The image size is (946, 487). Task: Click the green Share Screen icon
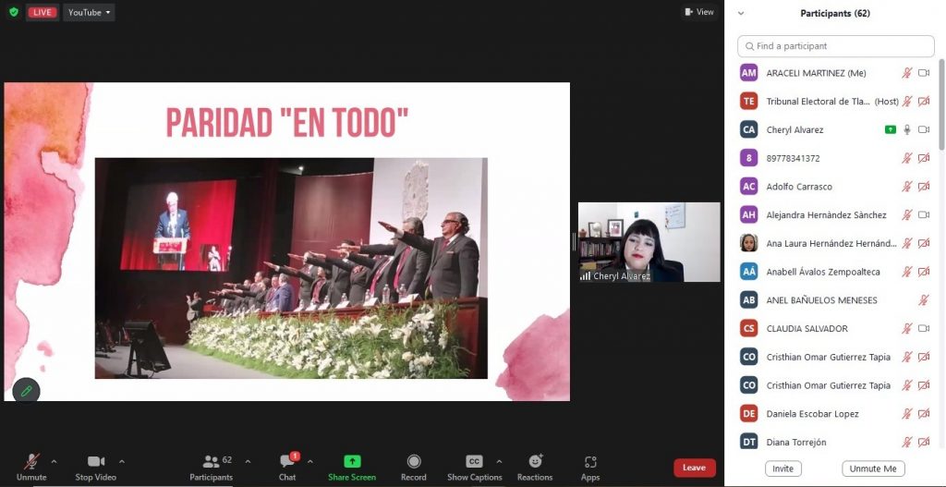[x=352, y=461]
